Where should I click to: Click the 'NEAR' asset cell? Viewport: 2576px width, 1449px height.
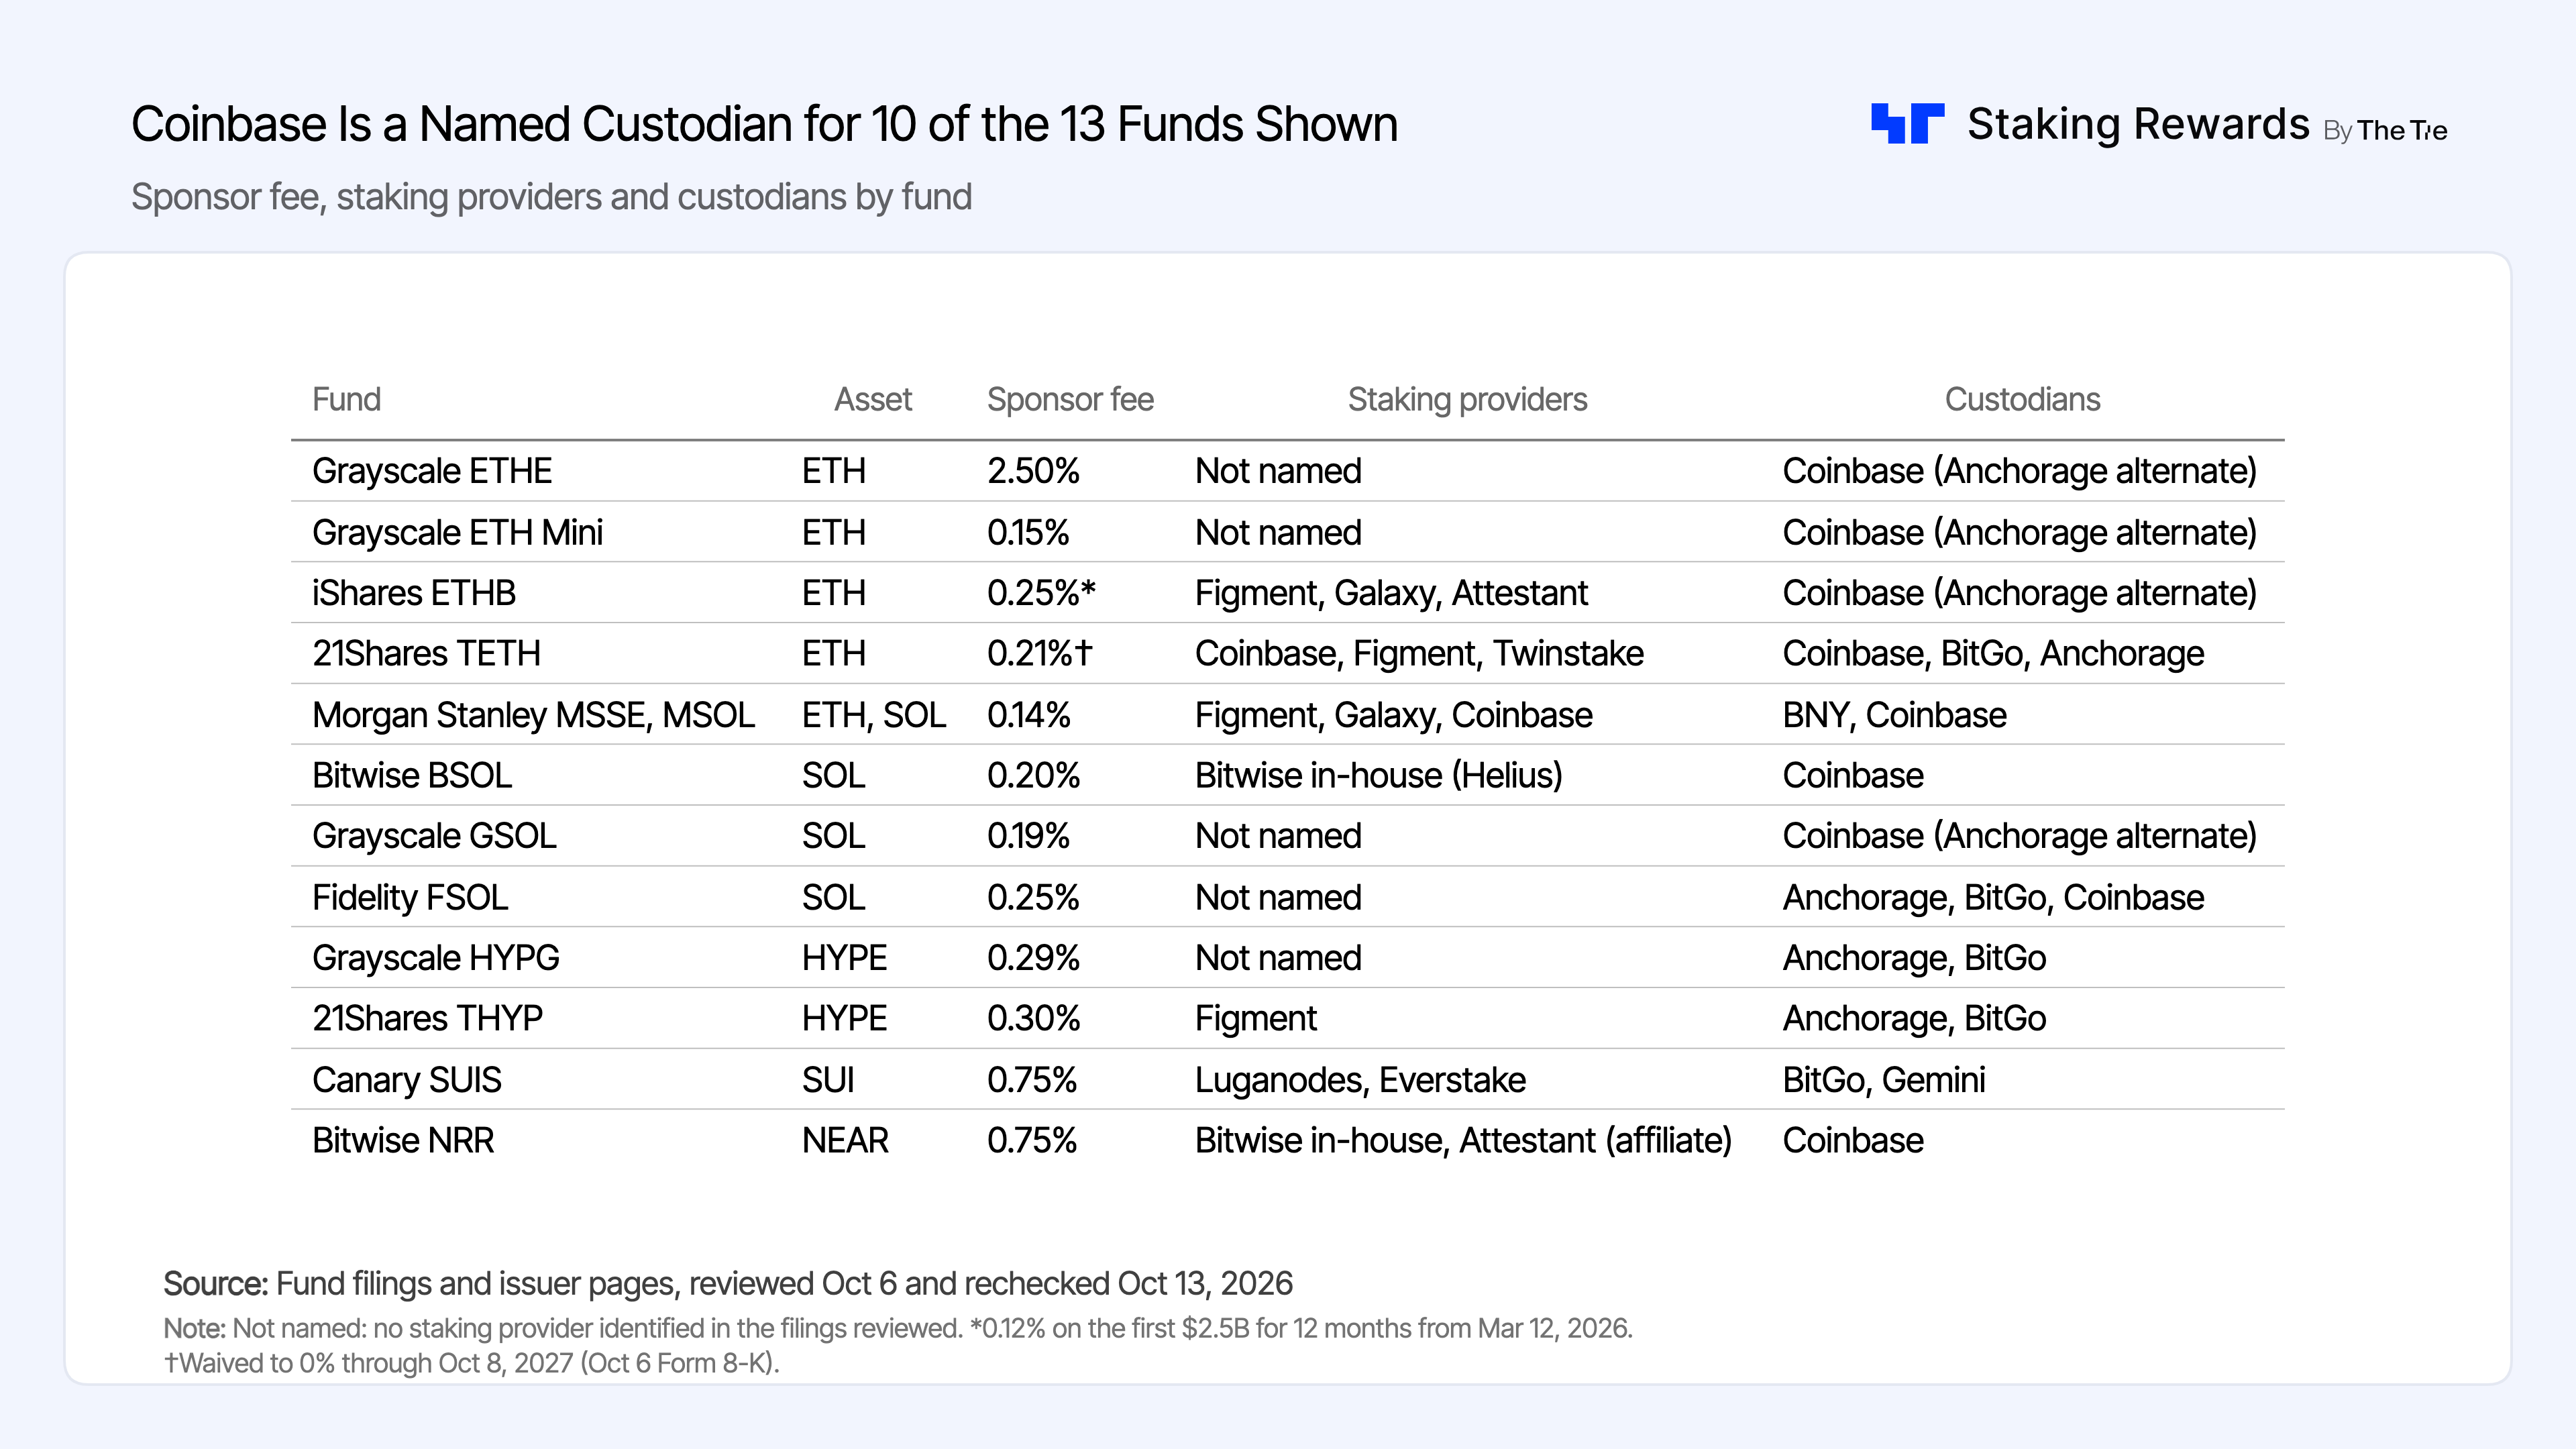[x=845, y=1140]
